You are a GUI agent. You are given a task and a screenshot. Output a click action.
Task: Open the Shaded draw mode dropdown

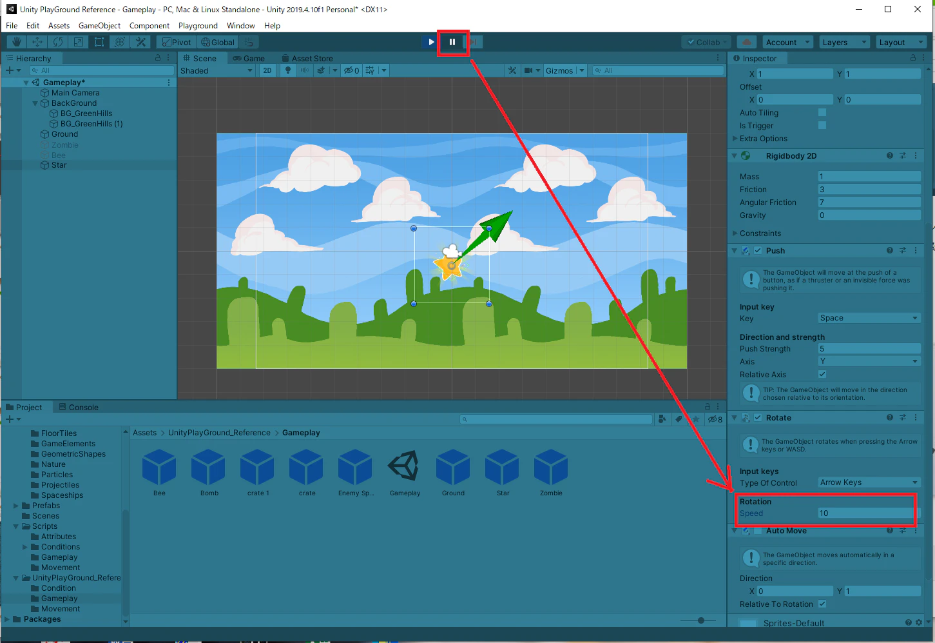217,70
